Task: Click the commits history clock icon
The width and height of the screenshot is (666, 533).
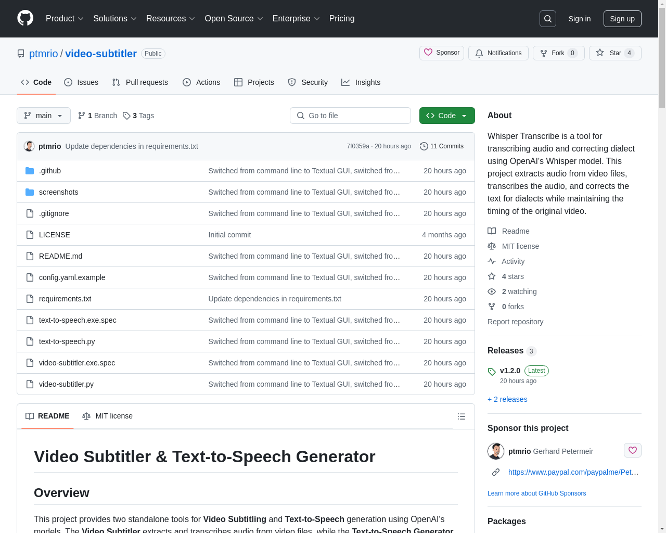Action: (424, 146)
